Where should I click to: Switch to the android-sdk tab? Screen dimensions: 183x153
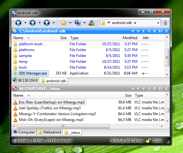click(x=53, y=81)
